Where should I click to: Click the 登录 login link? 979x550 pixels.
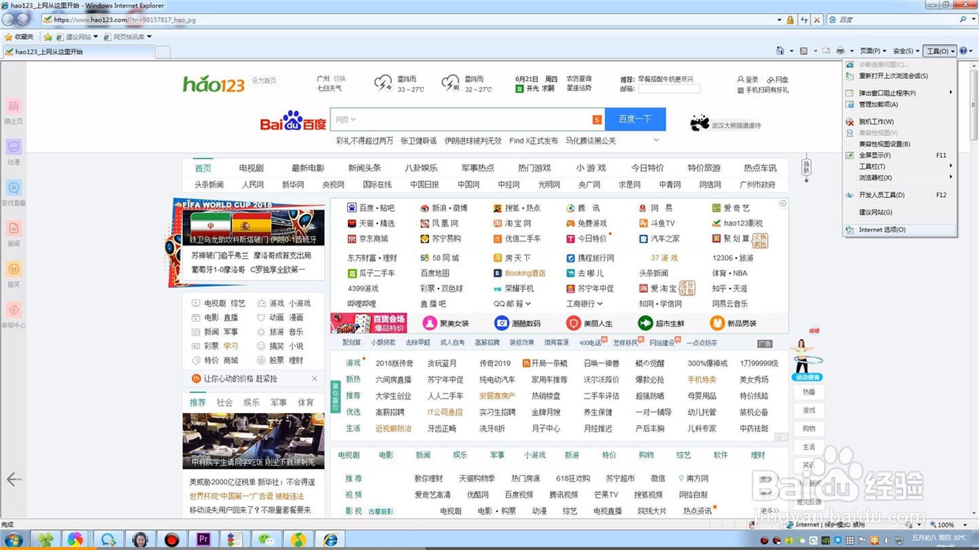point(748,79)
